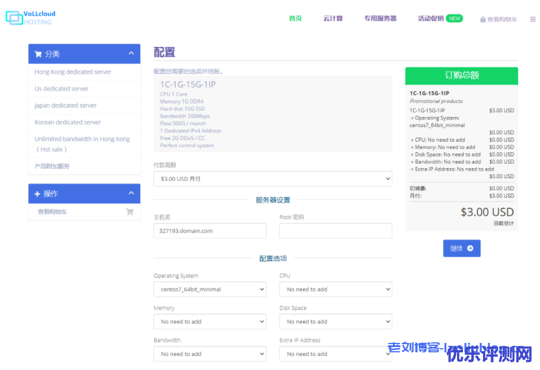Collapse the 分类 panel chevron
This screenshot has width=540, height=370.
tap(131, 54)
